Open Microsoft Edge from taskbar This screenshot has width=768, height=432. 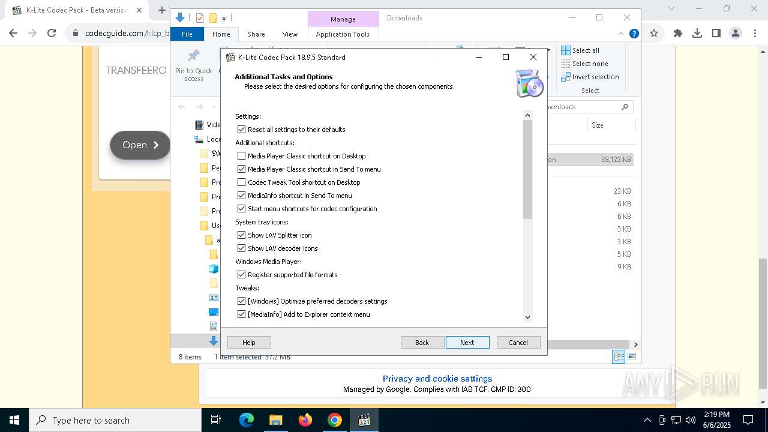pyautogui.click(x=247, y=420)
